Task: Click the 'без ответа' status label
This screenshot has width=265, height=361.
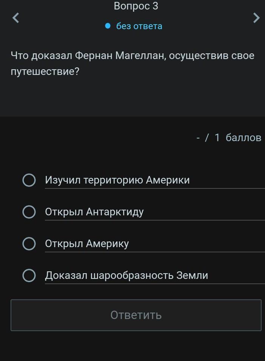Action: pos(139,26)
